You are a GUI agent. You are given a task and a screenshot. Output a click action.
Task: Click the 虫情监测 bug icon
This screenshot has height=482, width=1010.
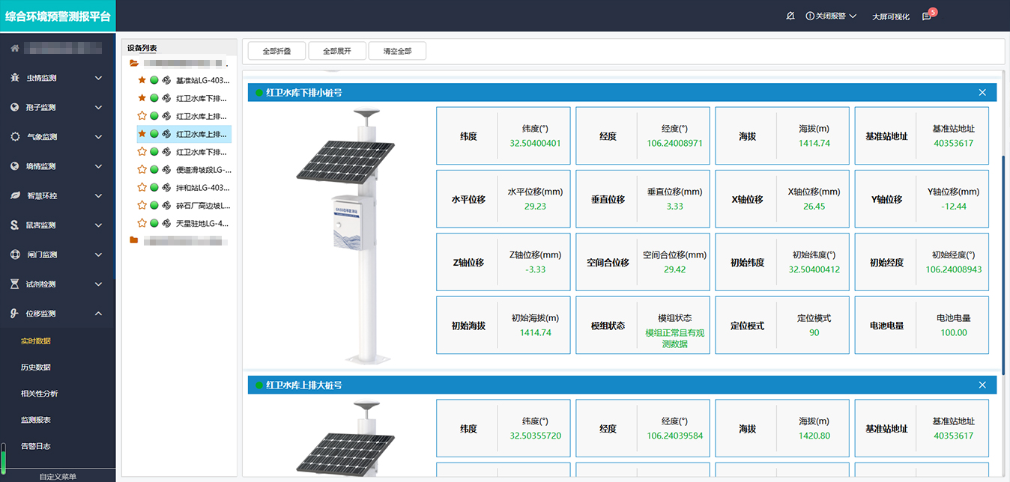pos(15,78)
